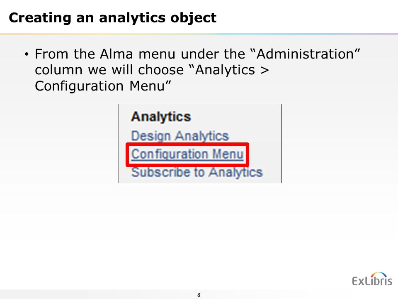This screenshot has height=299, width=398.
Task: Select the slide number 8 in the footer
Action: click(199, 295)
